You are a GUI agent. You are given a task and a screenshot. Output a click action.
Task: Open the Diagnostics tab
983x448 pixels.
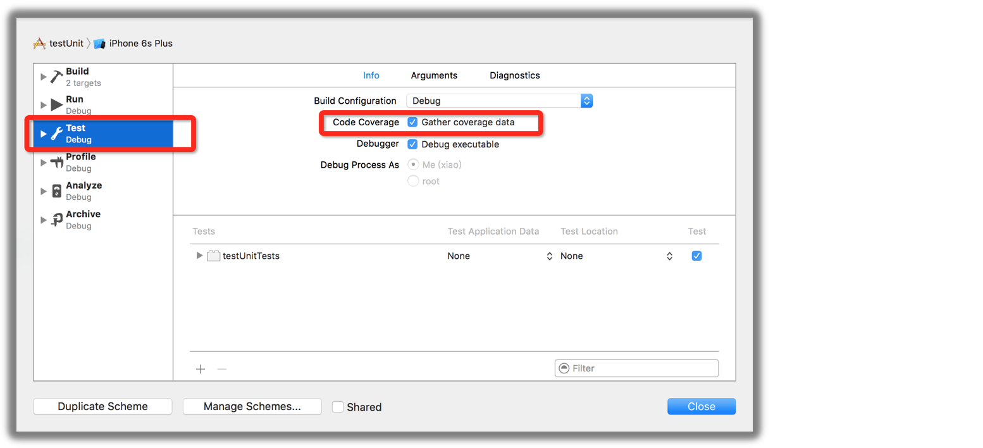[x=514, y=75]
